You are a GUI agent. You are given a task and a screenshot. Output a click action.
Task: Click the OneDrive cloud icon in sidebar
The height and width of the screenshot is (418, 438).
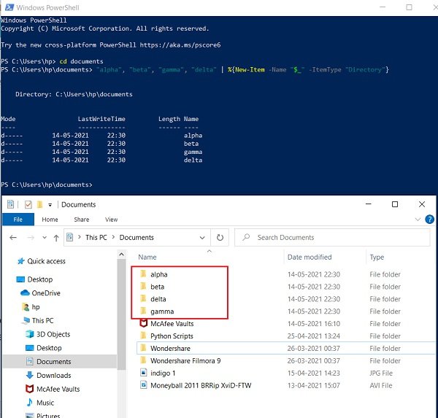[25, 293]
